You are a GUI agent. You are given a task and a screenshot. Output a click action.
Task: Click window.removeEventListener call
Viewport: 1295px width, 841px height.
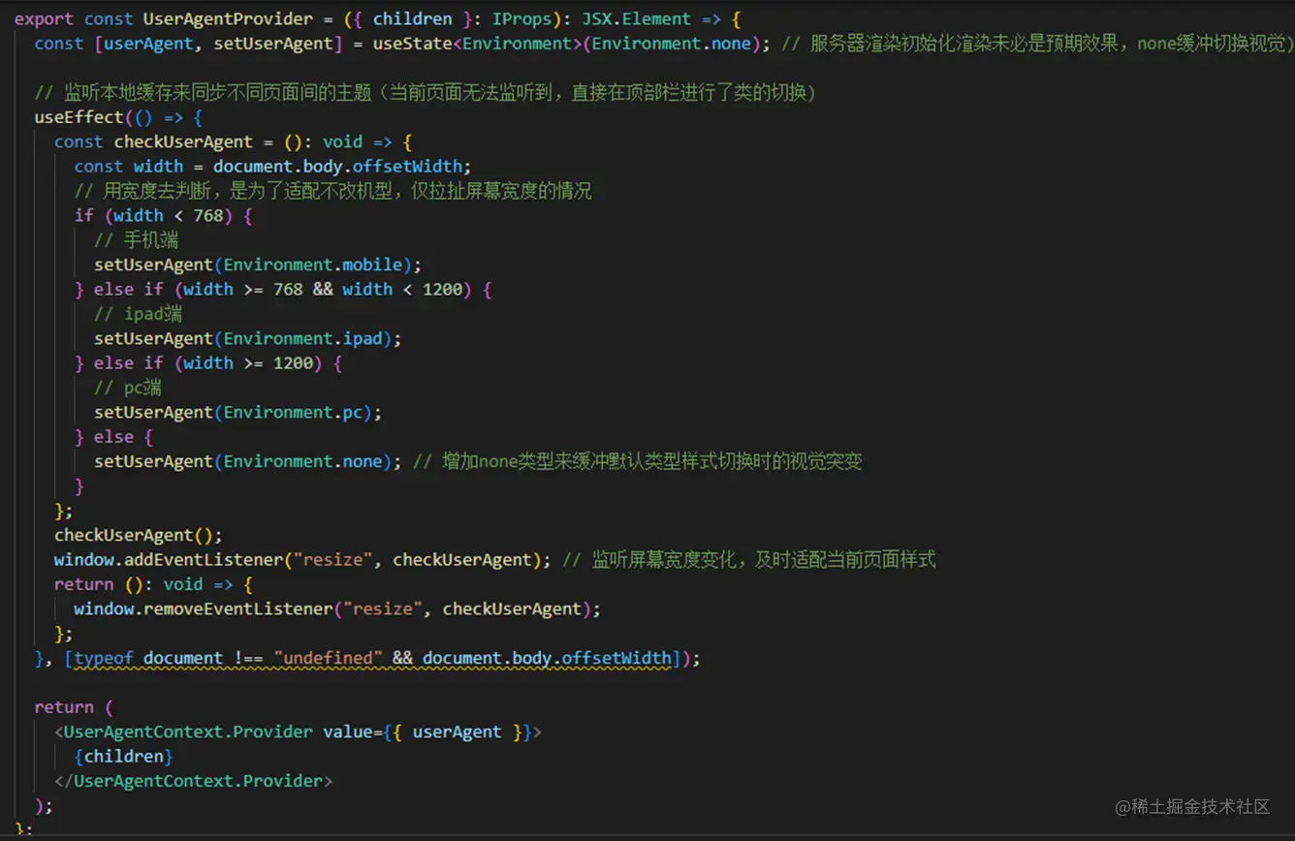coord(337,608)
